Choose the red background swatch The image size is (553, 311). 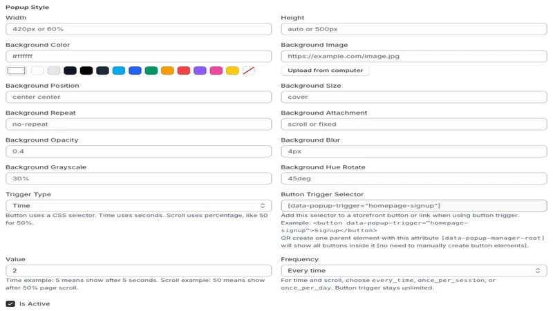click(x=184, y=70)
